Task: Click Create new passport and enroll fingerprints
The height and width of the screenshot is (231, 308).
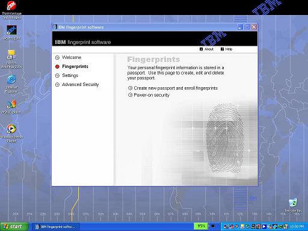Action: 173,88
